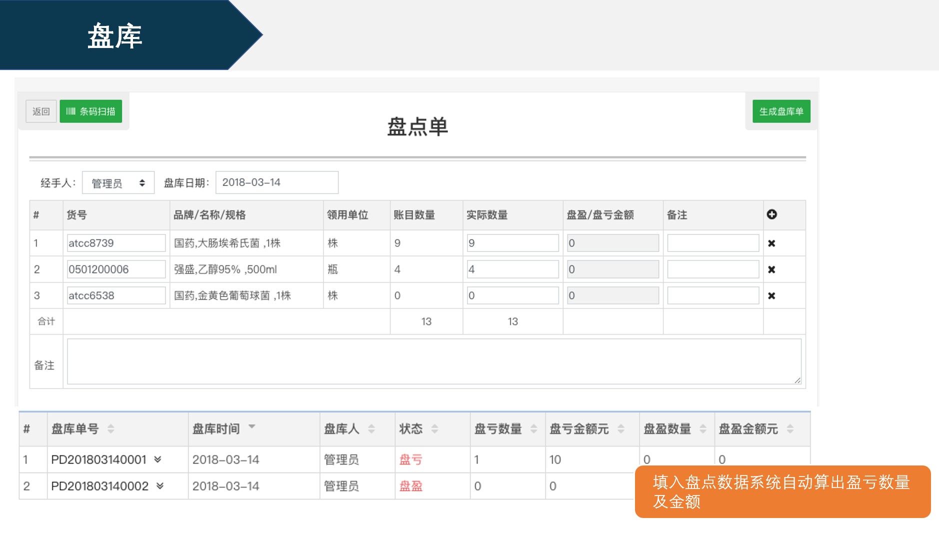The height and width of the screenshot is (535, 939).
Task: Sort by 盘库时间 using the down arrow
Action: coord(252,426)
